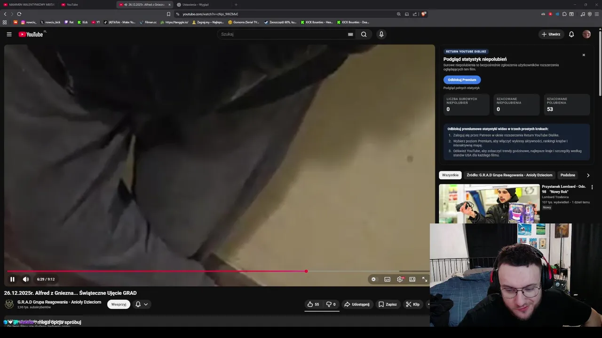Click the red playhead scrubber
The image size is (602, 338).
pyautogui.click(x=306, y=271)
